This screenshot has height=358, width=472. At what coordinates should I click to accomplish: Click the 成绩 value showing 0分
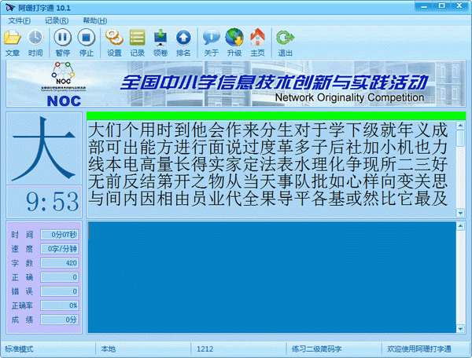tap(60, 320)
